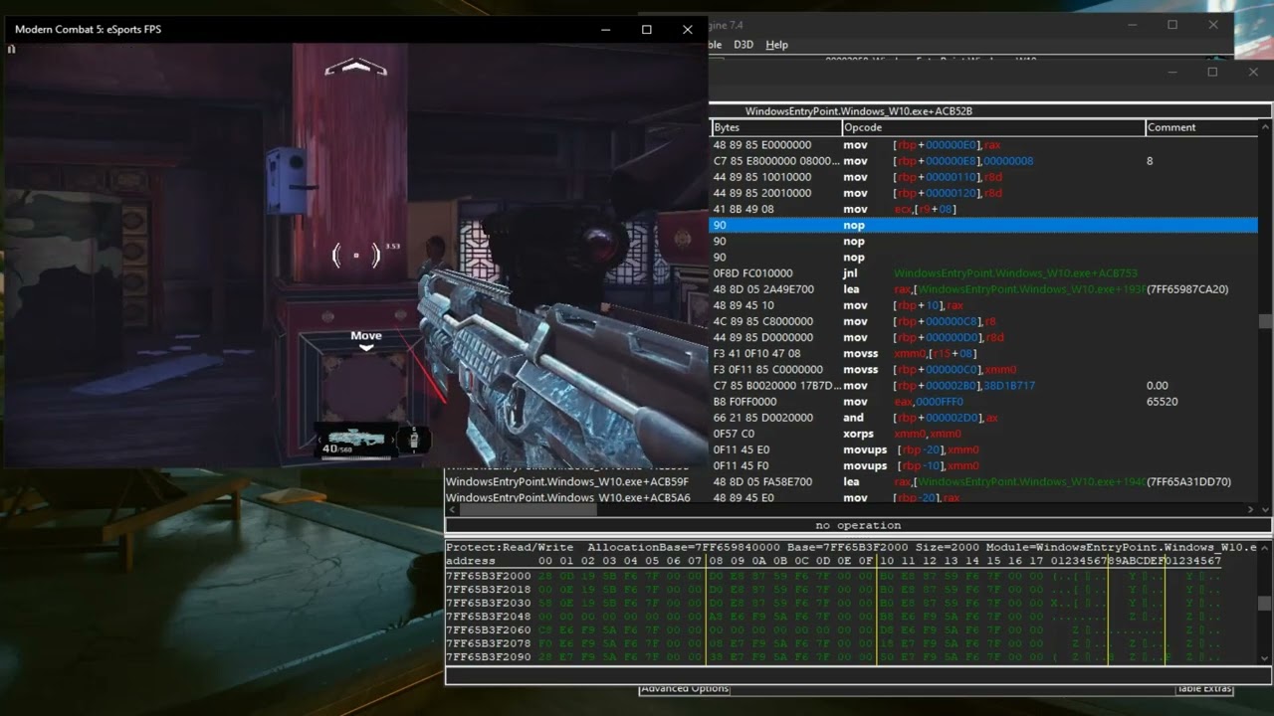Select row with bytes C7 85 E8000000 08000

click(983, 161)
